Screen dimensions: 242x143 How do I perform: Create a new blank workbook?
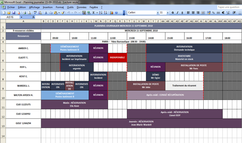coord(4,13)
